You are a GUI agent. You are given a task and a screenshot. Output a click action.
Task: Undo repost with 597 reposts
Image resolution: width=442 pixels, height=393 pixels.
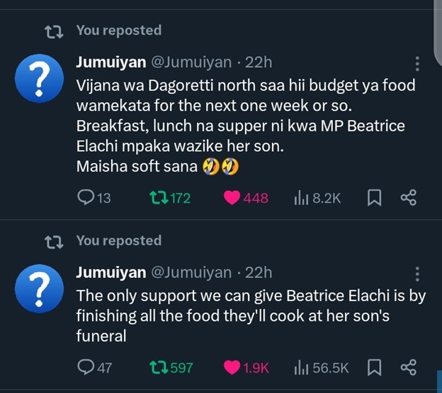point(158,368)
